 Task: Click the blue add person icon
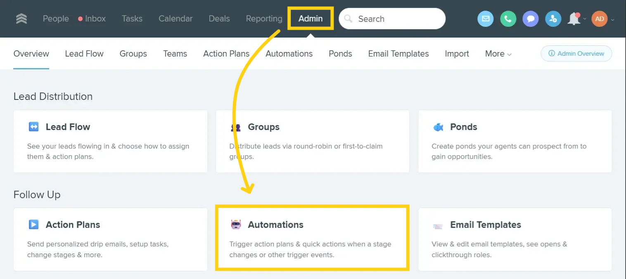[553, 19]
